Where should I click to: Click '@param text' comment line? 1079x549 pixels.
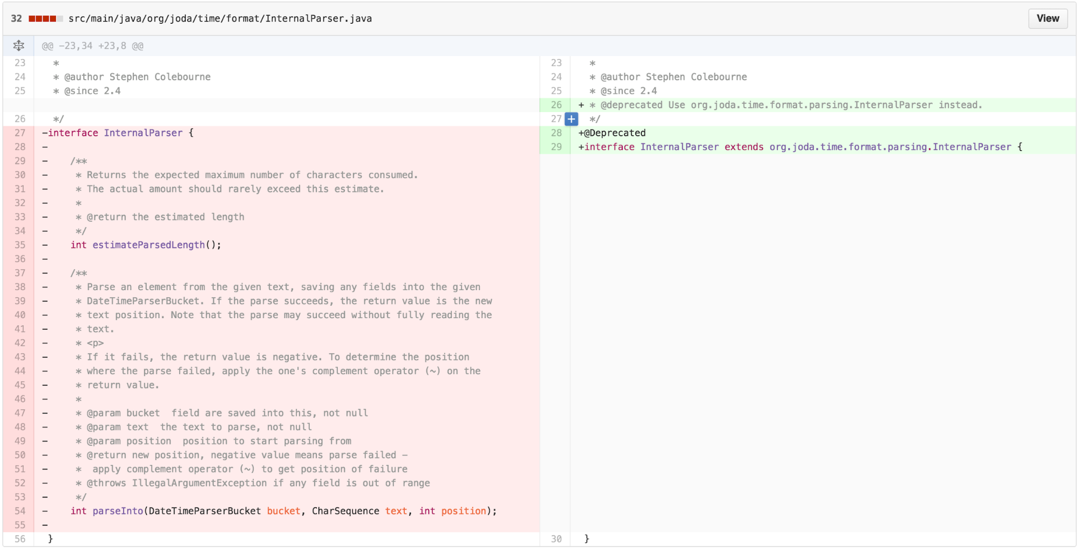pos(287,427)
